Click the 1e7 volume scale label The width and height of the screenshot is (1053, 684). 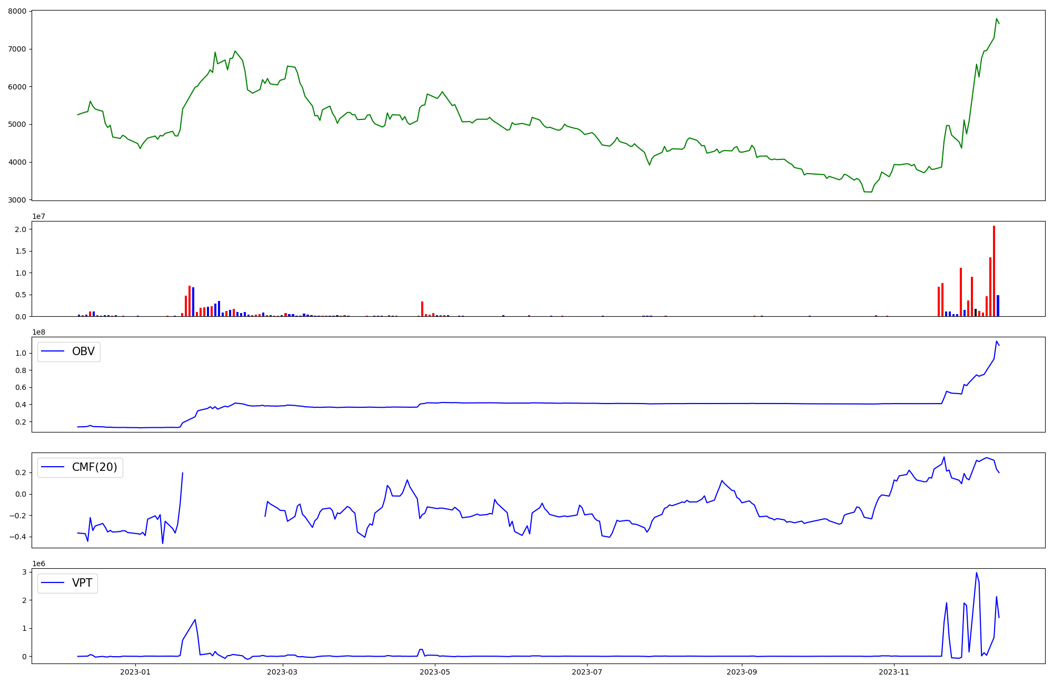coord(38,216)
